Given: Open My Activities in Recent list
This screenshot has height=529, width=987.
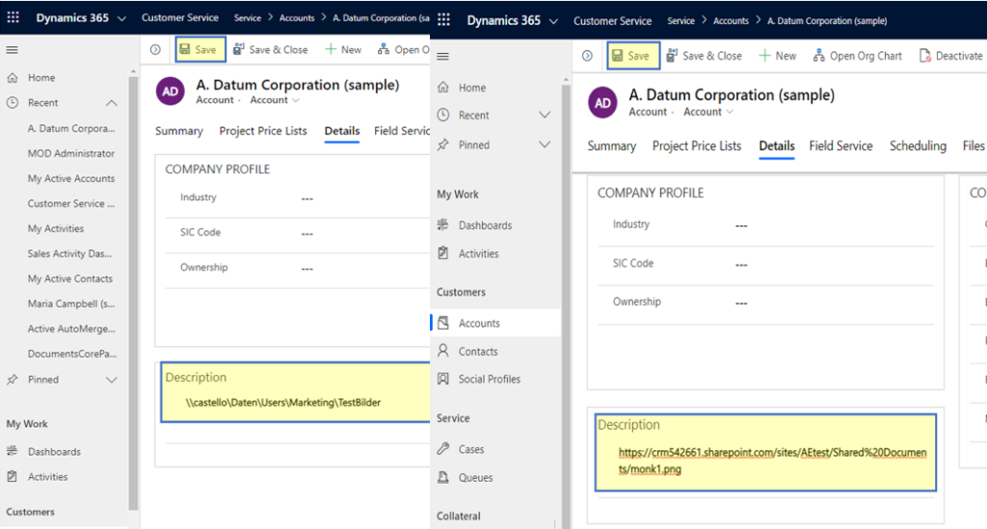Looking at the screenshot, I should click(x=55, y=228).
